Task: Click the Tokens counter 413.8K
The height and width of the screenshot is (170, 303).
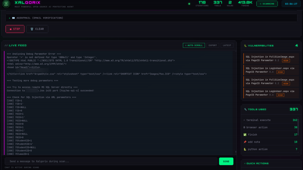Action: coord(245,3)
